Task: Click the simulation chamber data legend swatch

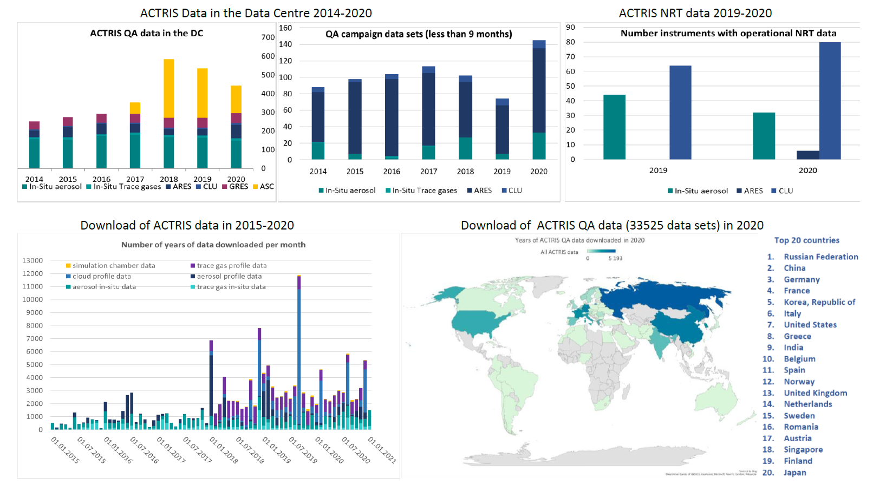Action: pos(68,266)
